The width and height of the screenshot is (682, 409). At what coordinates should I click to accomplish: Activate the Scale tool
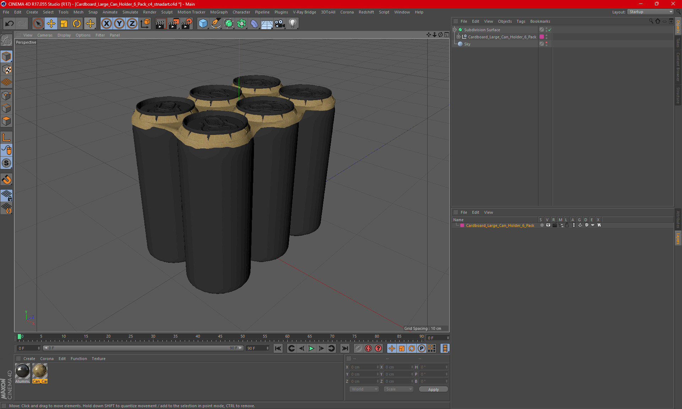pos(64,24)
